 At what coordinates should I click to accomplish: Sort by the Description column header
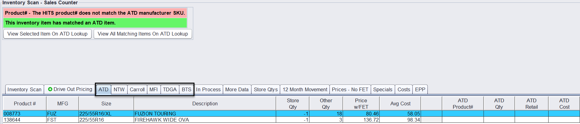pos(205,103)
